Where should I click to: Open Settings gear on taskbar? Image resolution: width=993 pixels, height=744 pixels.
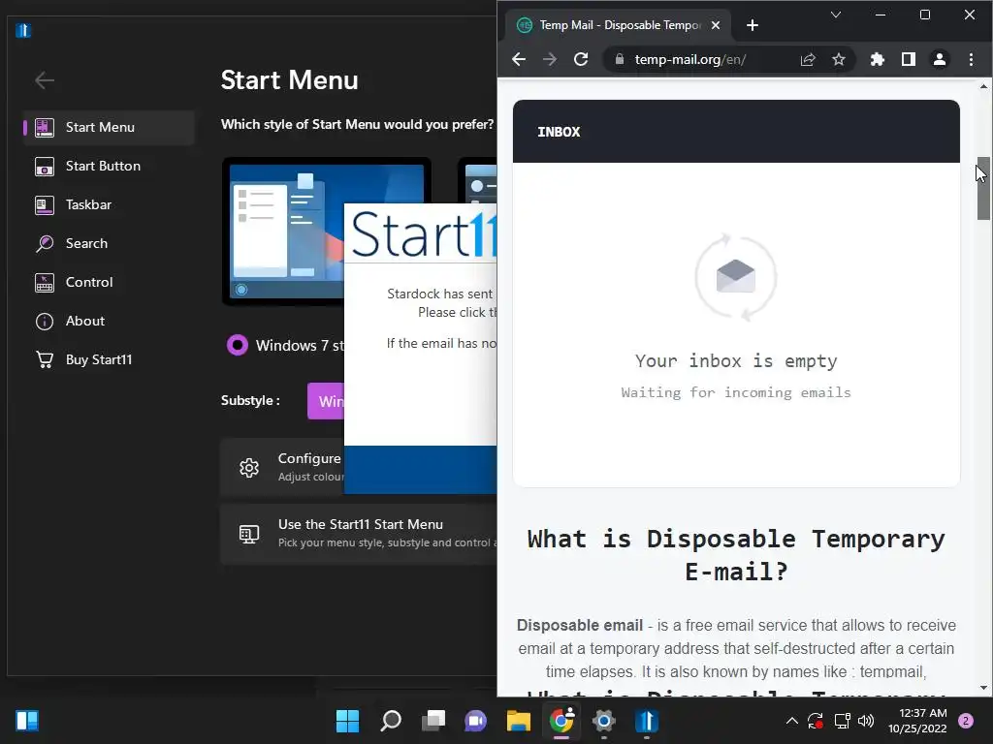[604, 721]
